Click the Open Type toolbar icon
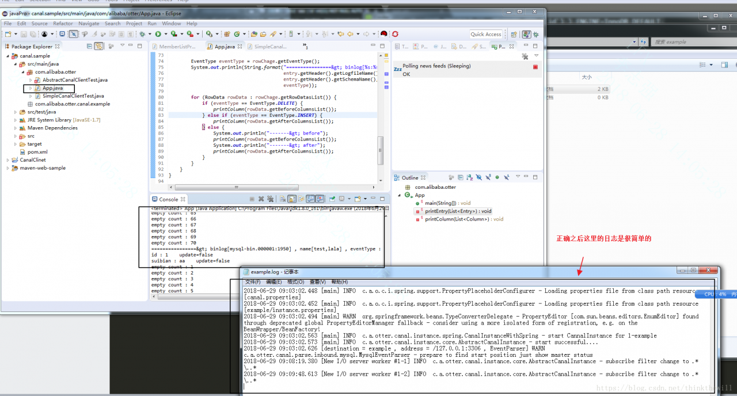Viewport: 737px width, 396px height. point(254,35)
